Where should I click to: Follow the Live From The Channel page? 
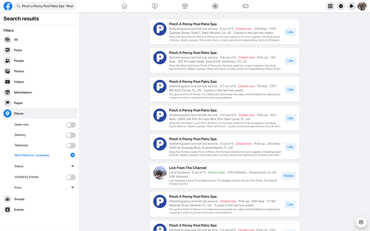[x=288, y=176]
